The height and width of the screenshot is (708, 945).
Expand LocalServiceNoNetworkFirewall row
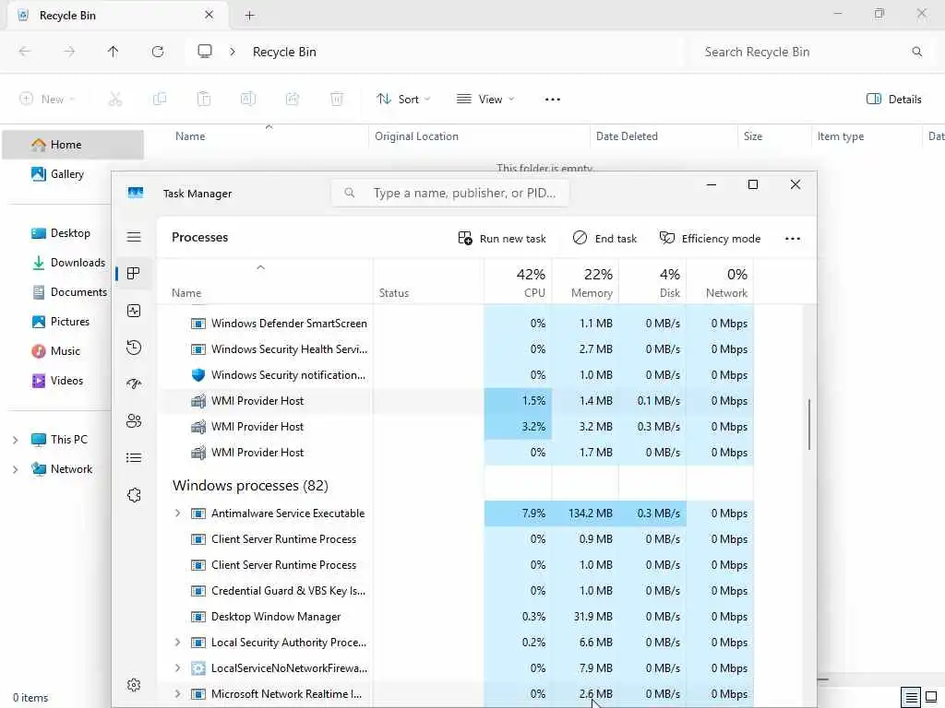(177, 668)
